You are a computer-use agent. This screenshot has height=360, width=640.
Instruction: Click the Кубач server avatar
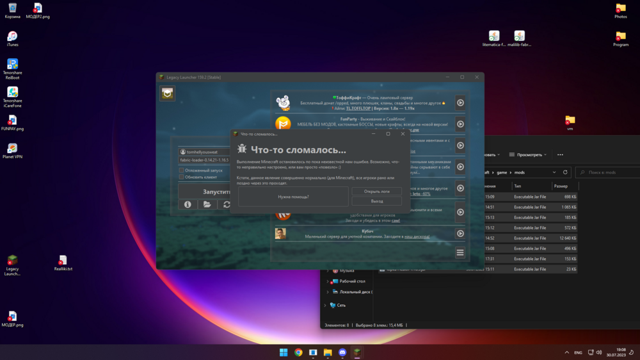280,233
